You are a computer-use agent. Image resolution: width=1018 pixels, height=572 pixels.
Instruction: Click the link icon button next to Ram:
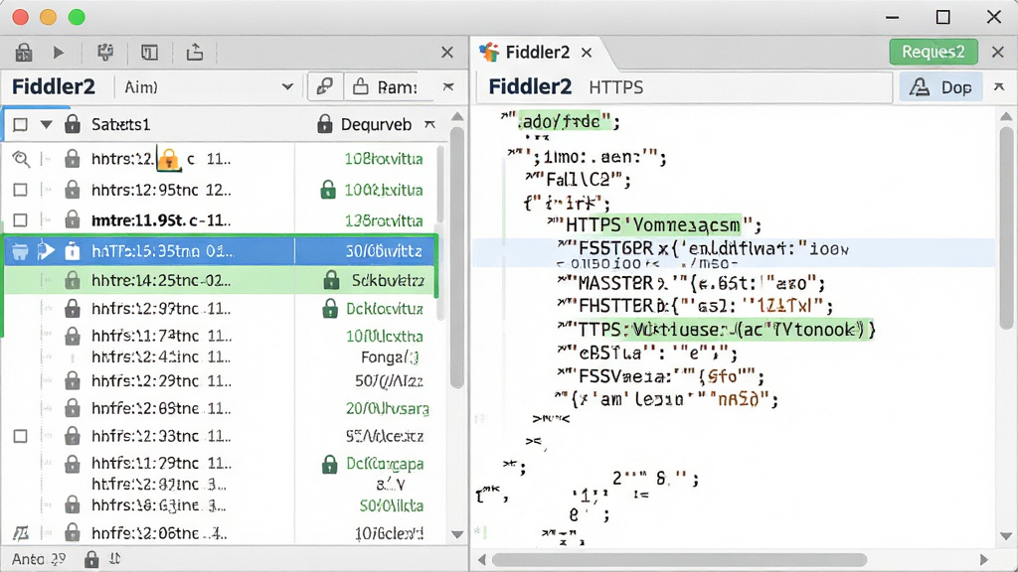click(x=325, y=87)
